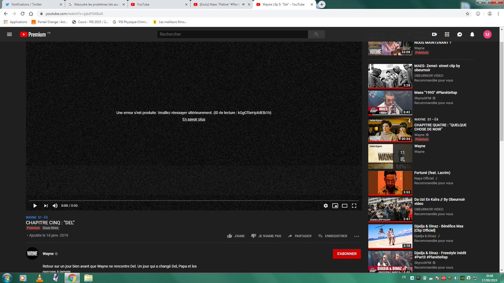Toggle theater mode in the player
Screen dimensions: 504x283
point(344,205)
